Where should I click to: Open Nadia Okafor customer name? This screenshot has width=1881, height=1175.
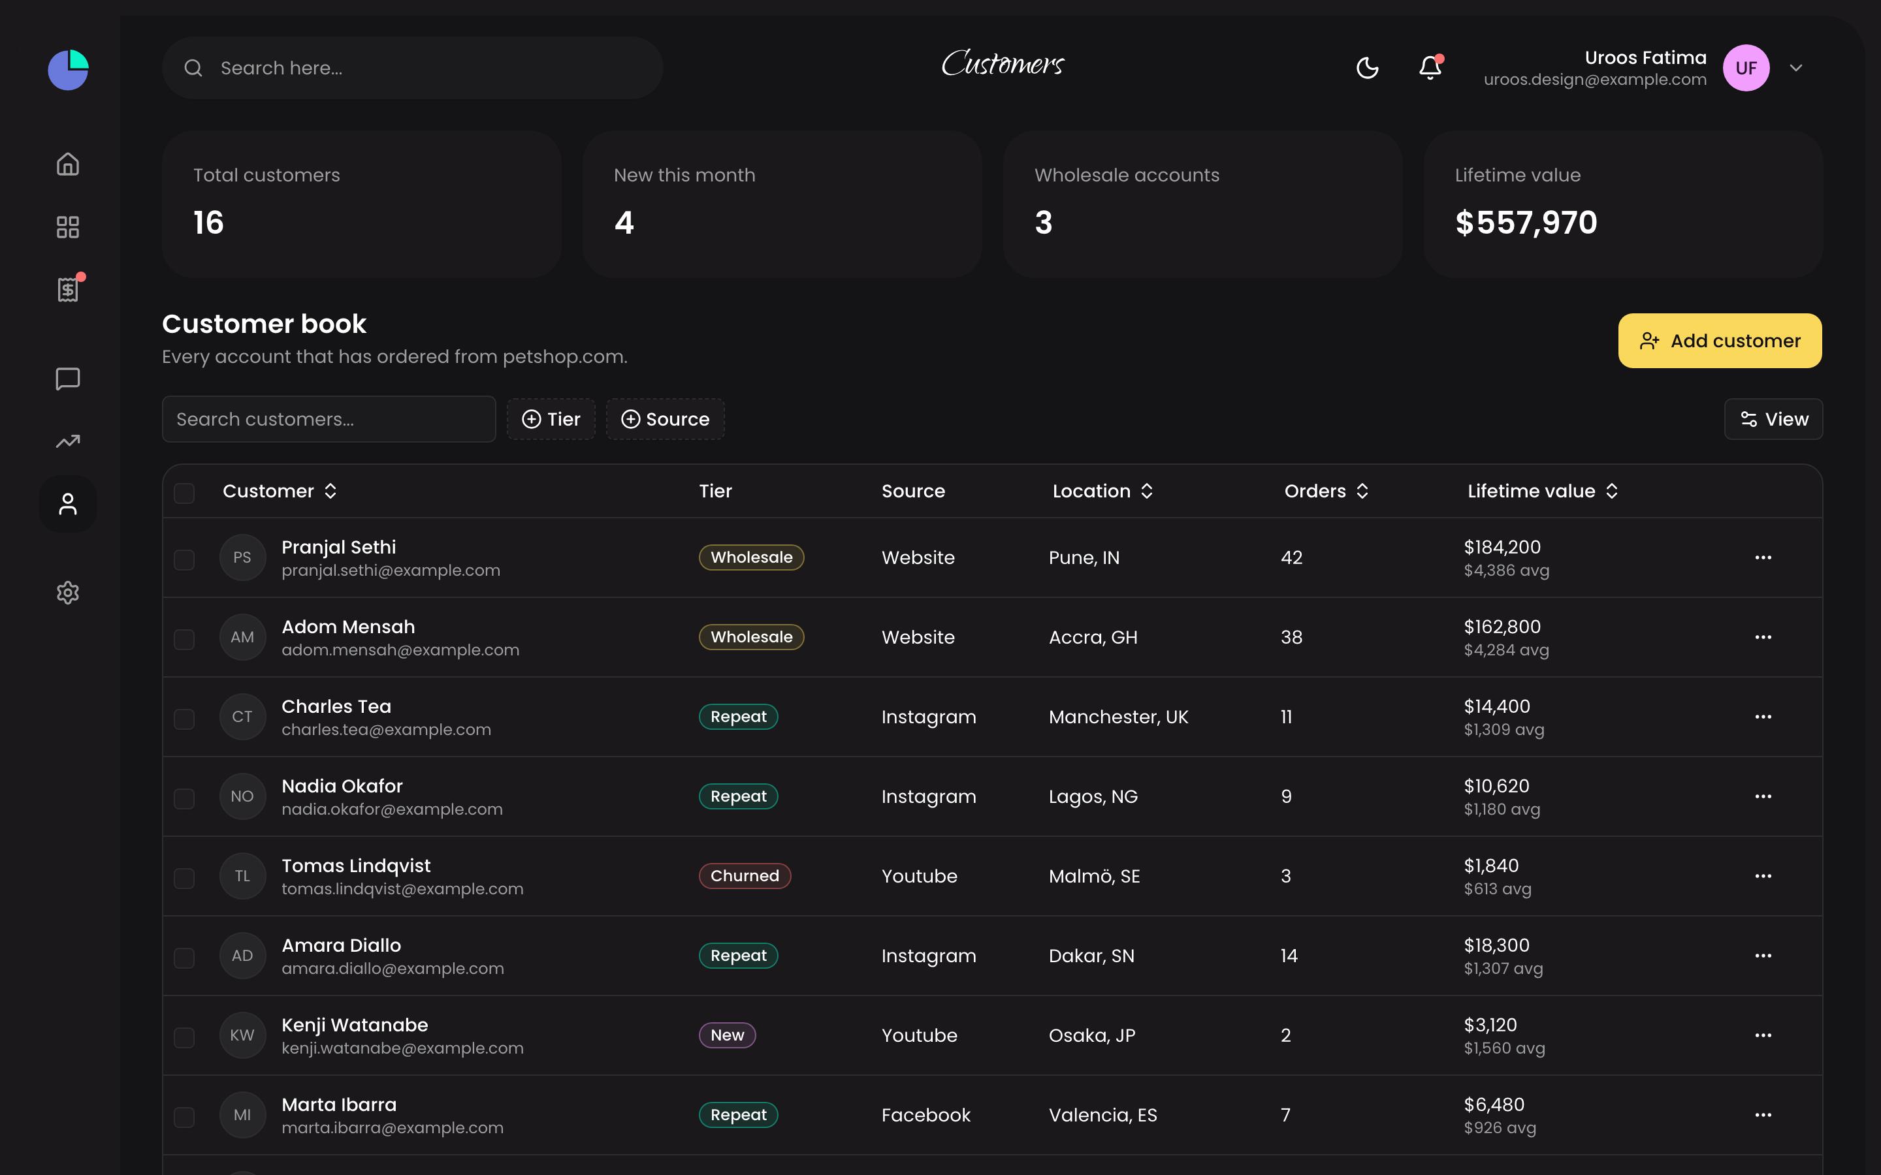pyautogui.click(x=342, y=786)
